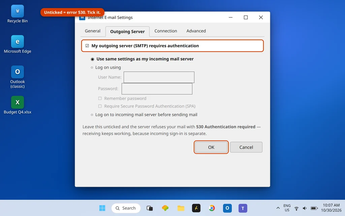Open the Copilot icon in the taskbar

coord(165,208)
